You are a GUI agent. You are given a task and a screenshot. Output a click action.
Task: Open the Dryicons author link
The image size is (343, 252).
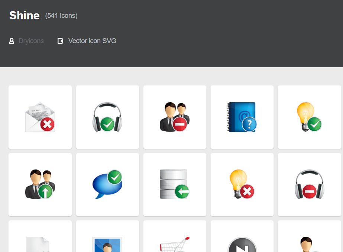(31, 41)
